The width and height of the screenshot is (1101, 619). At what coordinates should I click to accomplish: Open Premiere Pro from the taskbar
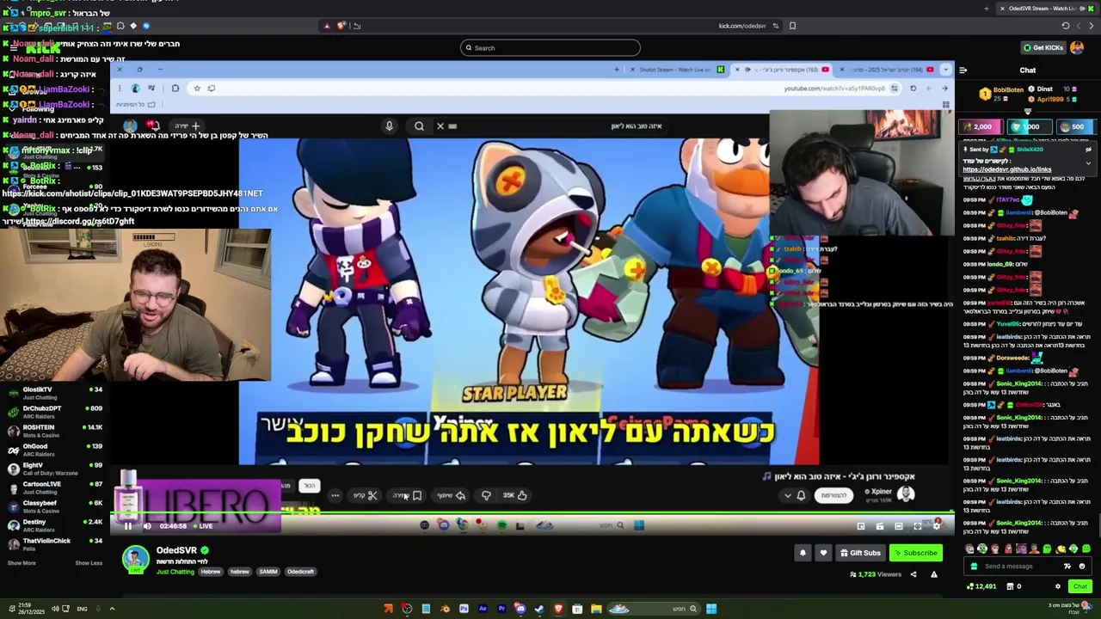(501, 609)
